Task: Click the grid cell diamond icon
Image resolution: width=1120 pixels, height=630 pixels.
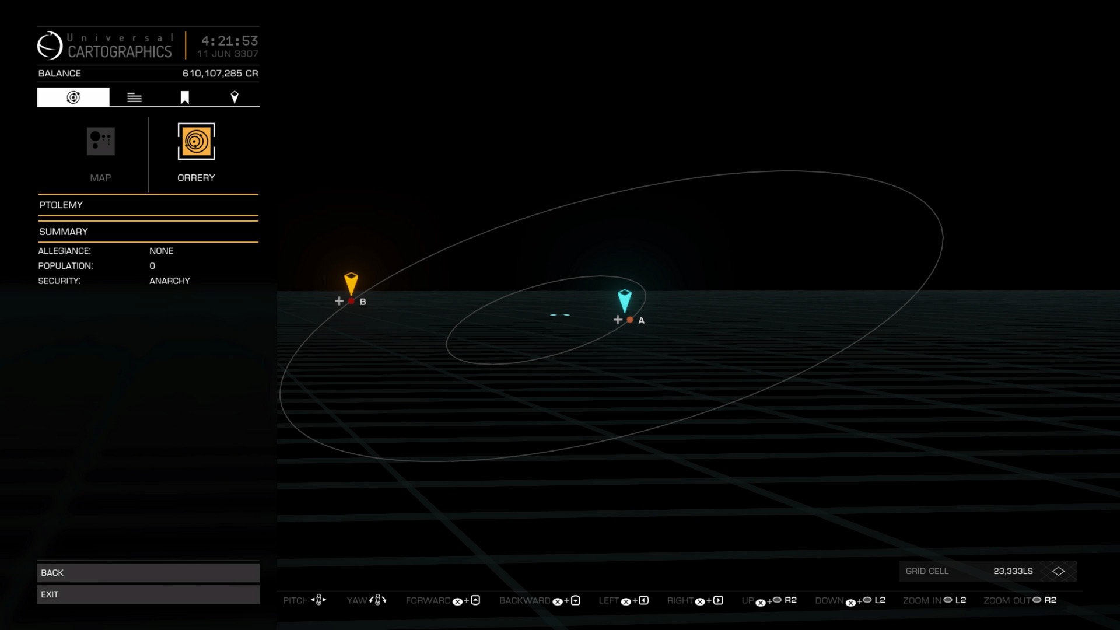Action: tap(1058, 571)
